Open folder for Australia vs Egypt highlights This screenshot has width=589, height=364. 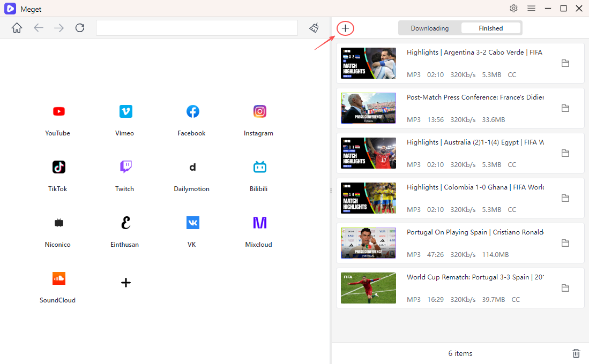[565, 153]
